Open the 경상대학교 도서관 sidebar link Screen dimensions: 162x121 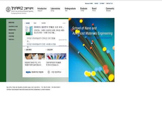click(x=13, y=27)
